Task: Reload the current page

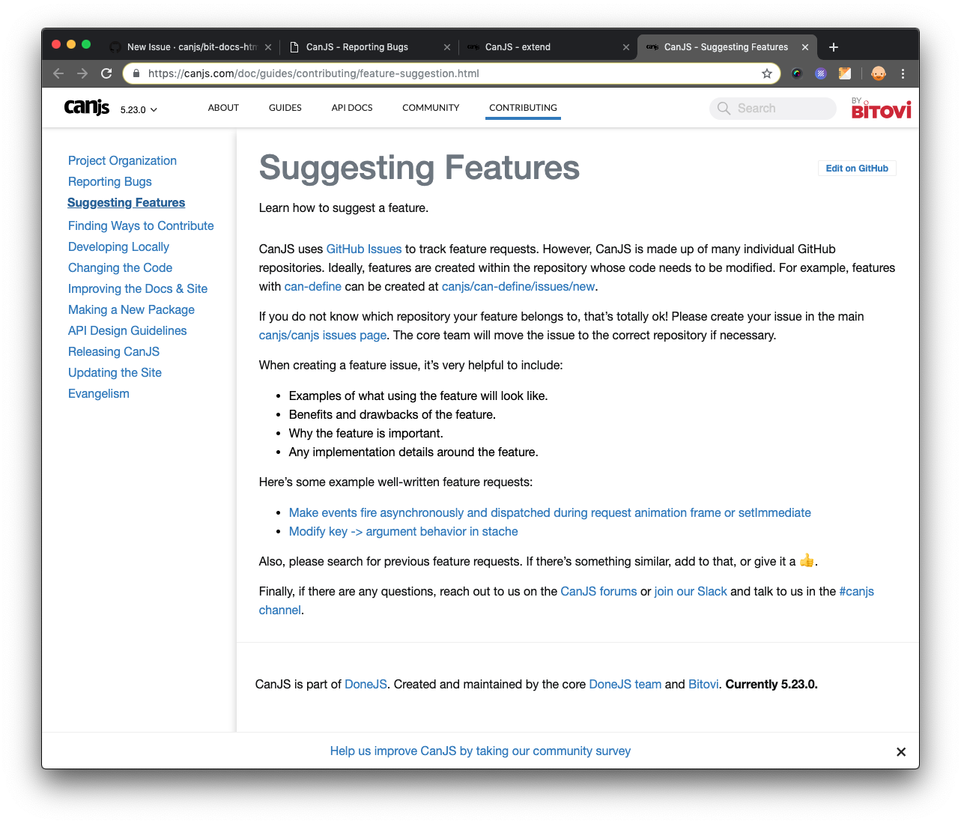Action: 106,73
